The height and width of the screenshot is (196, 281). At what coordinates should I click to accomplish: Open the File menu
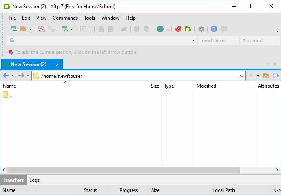[x=12, y=18]
